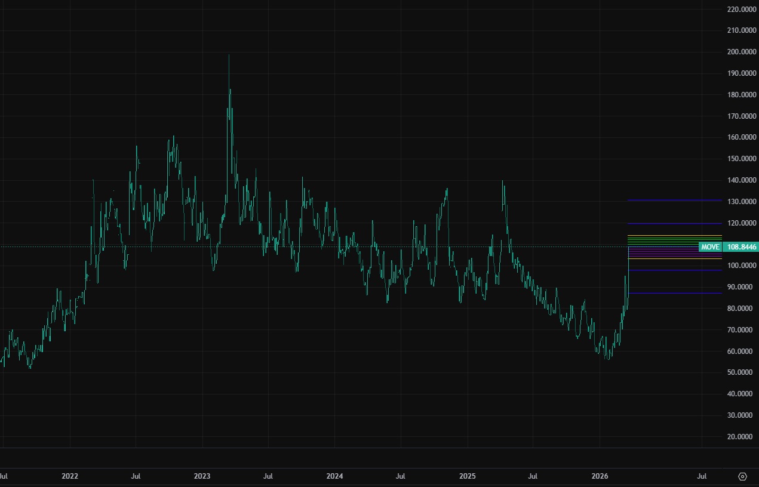Screen dimensions: 759x487
Task: Select the current price tag 108.8446
Action: click(x=740, y=246)
